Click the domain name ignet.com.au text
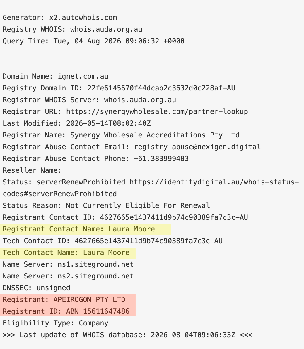 click(x=83, y=76)
